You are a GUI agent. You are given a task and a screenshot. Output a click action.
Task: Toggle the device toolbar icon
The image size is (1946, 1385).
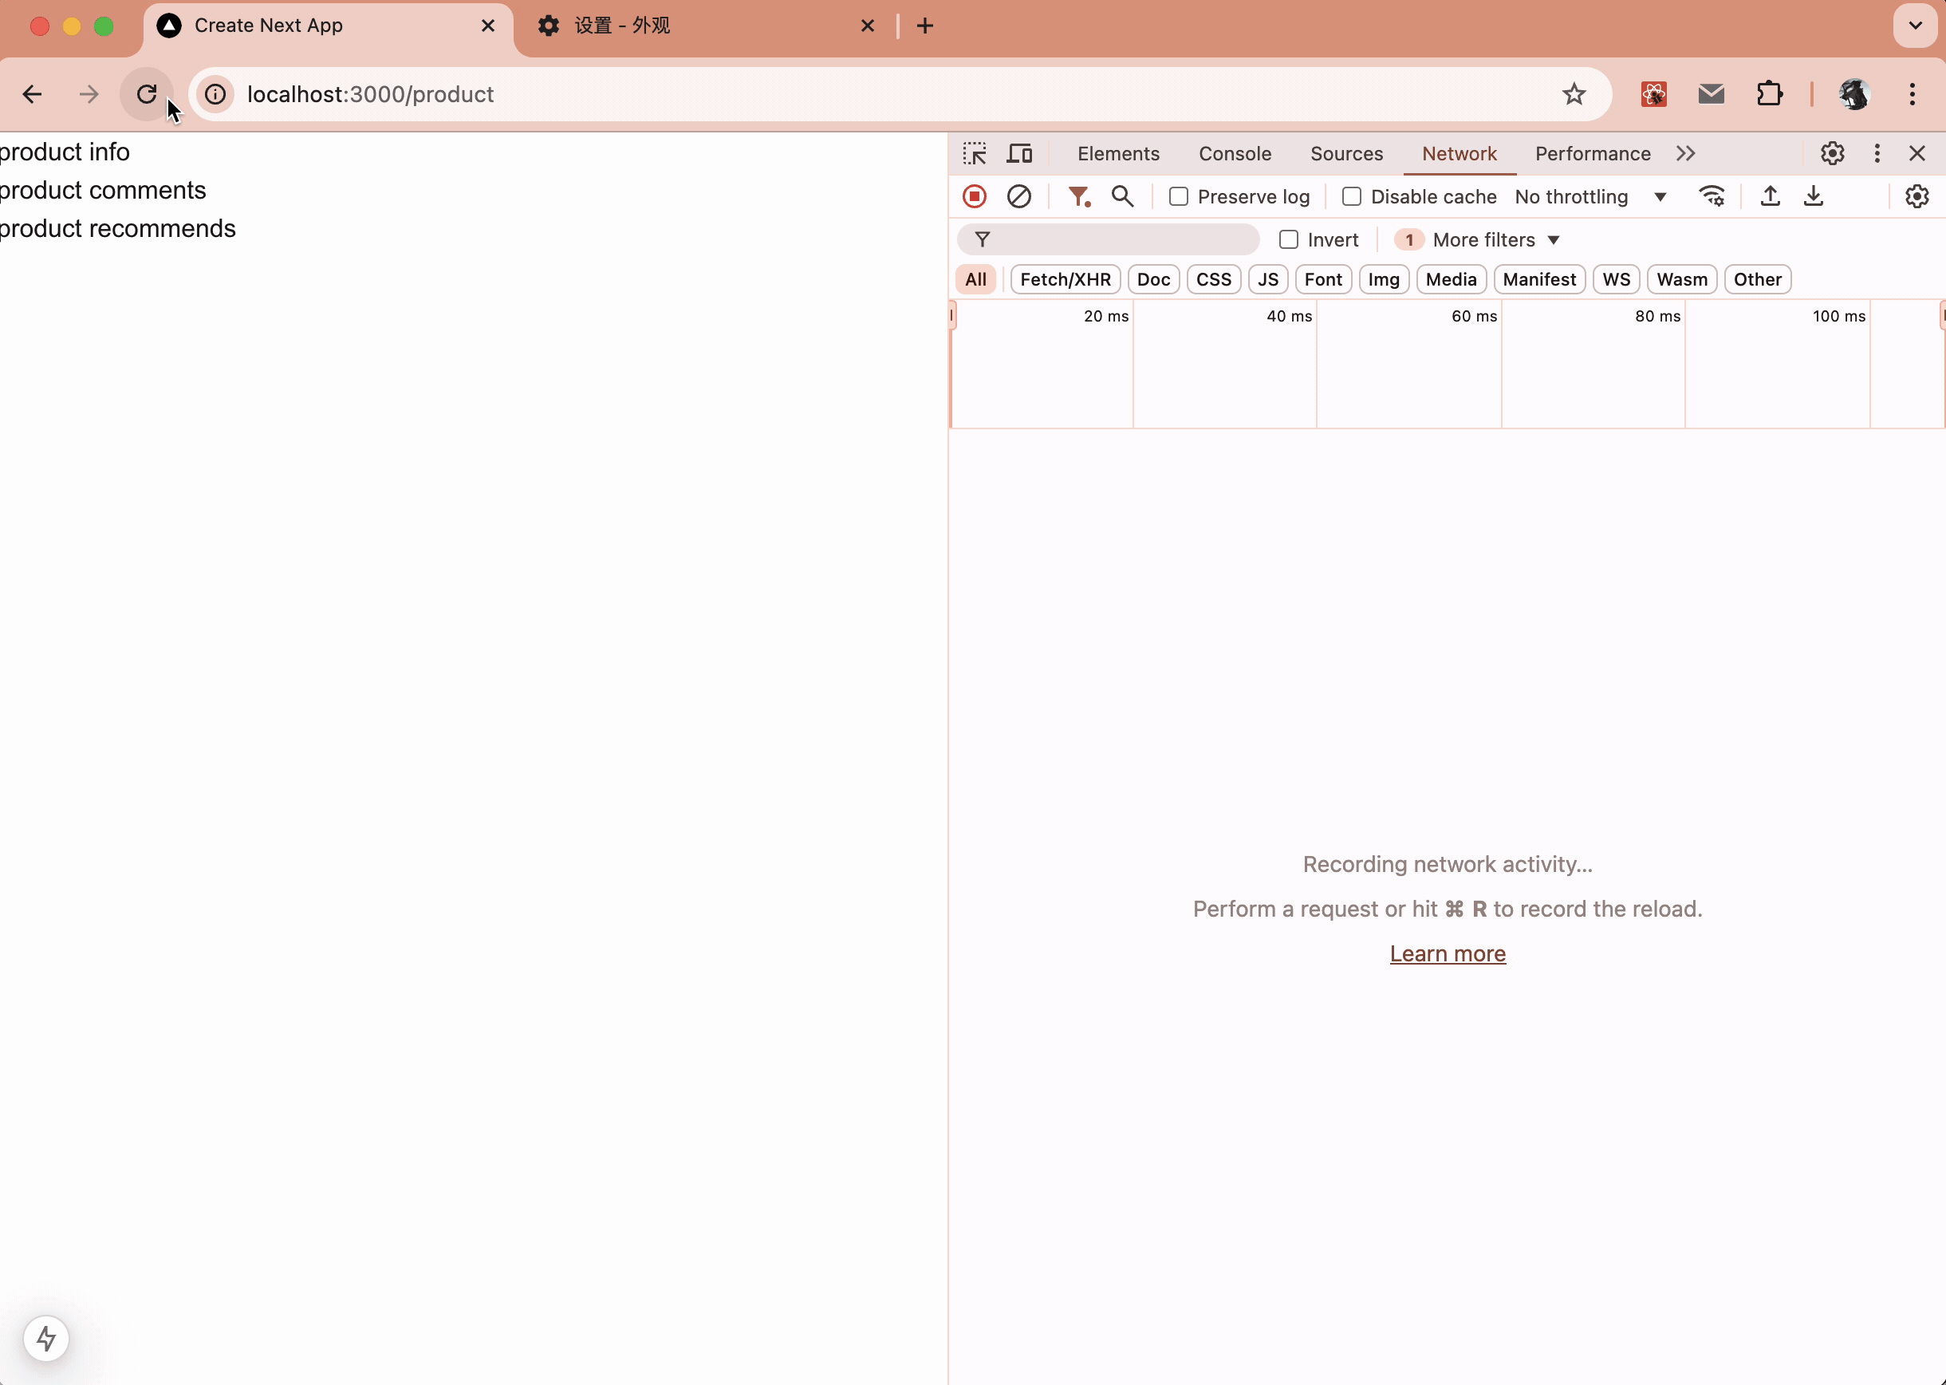tap(1018, 153)
